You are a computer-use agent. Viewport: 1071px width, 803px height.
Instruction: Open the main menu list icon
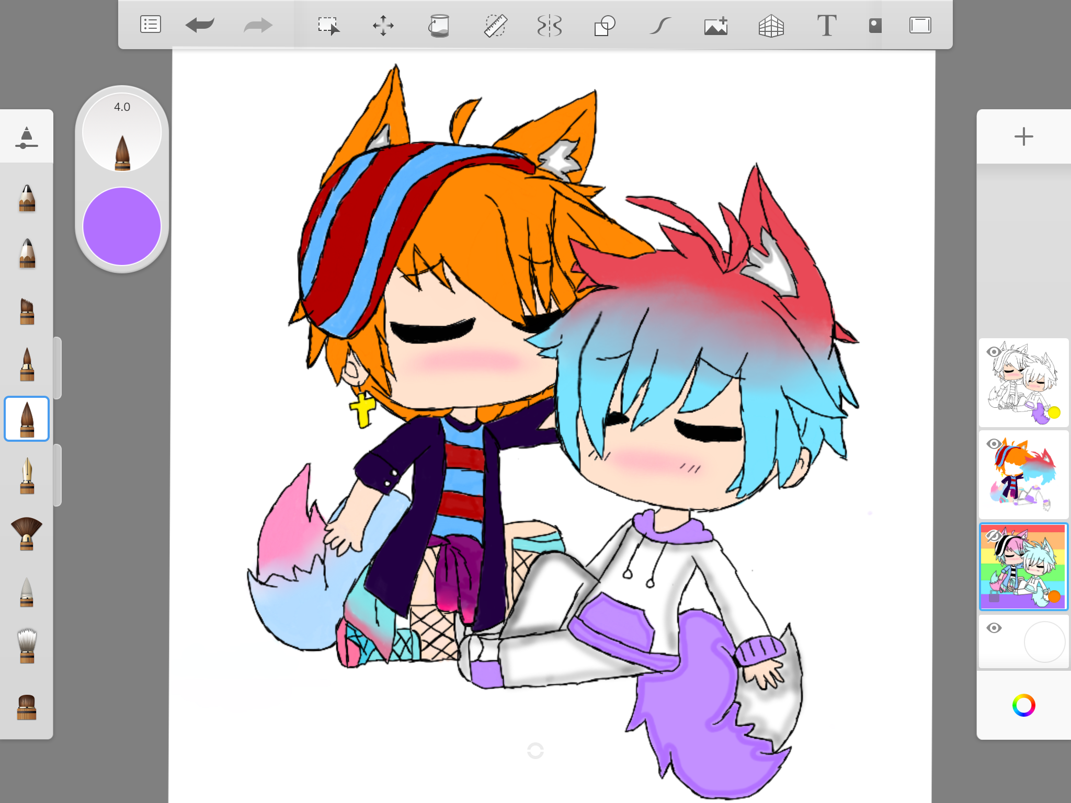151,25
